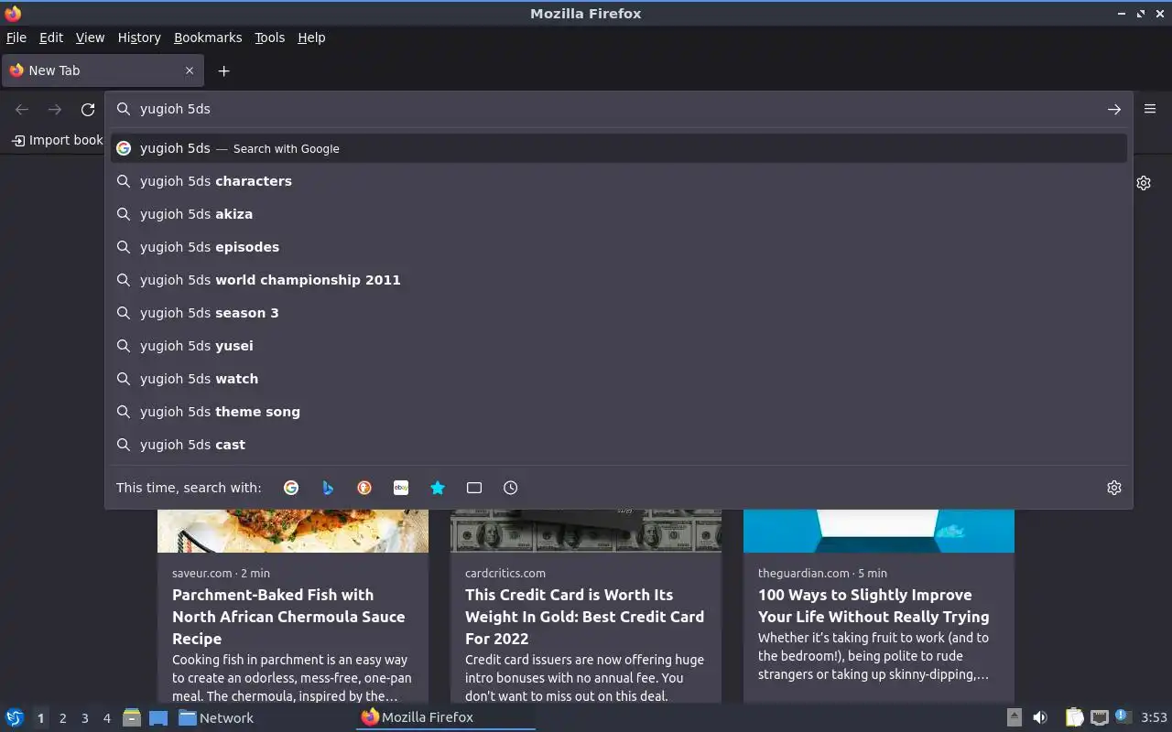Image resolution: width=1172 pixels, height=732 pixels.
Task: Open the View menu
Action: [90, 38]
